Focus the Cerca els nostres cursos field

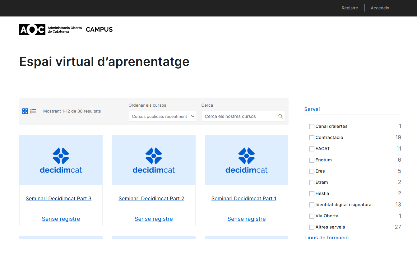[x=239, y=116]
